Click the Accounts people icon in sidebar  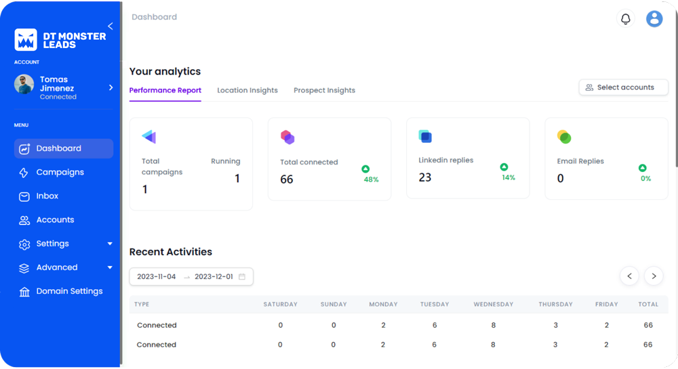point(24,220)
